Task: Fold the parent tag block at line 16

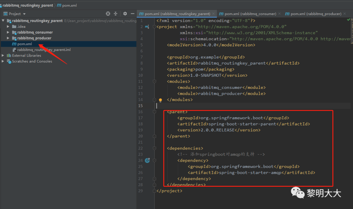Action: pyautogui.click(x=155, y=112)
